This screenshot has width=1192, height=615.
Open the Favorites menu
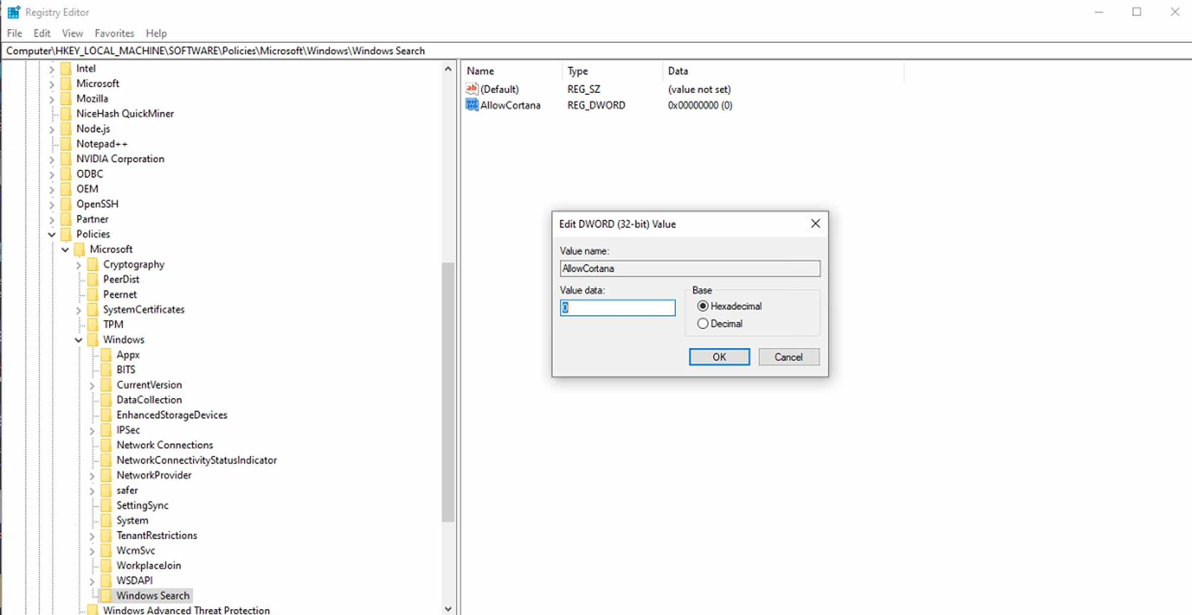pos(114,33)
